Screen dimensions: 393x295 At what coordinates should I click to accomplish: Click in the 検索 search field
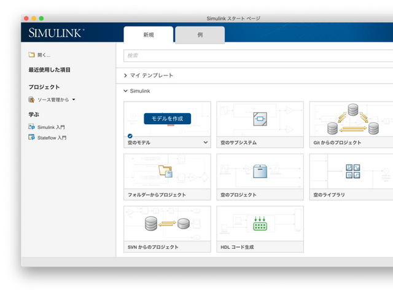(258, 56)
